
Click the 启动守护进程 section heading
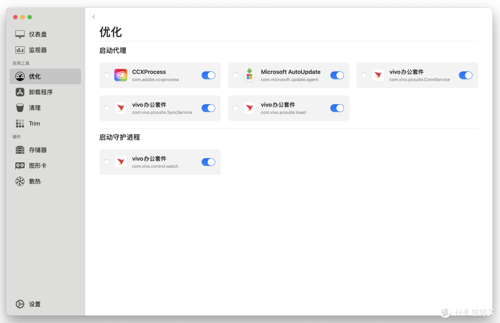119,137
